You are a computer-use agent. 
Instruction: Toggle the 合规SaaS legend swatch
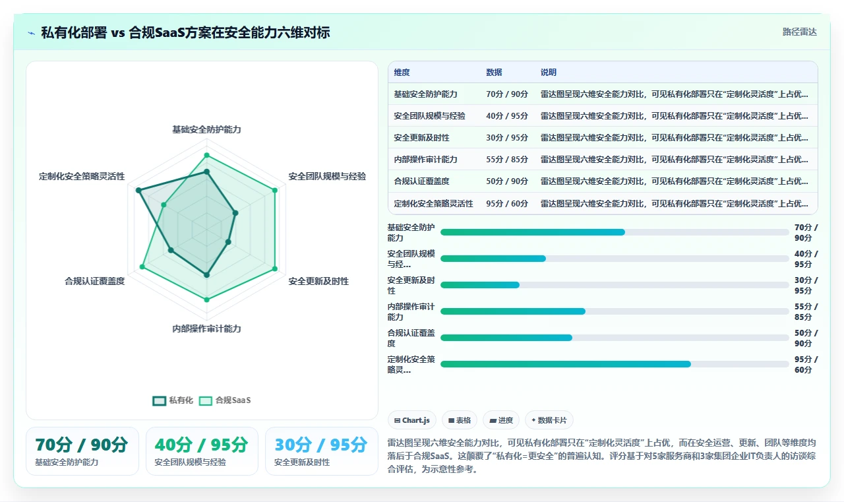click(206, 400)
